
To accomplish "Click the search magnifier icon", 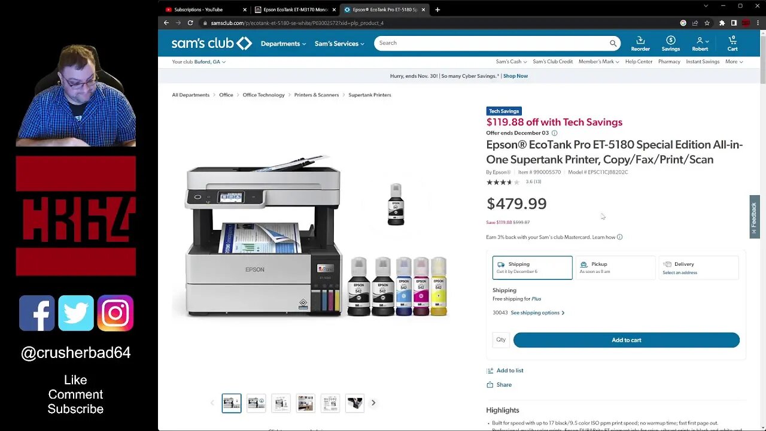I will (x=613, y=43).
